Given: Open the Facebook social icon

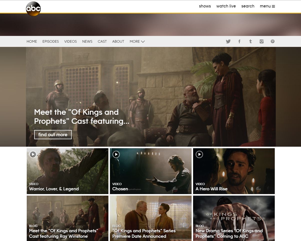Looking at the screenshot, I should [x=239, y=41].
